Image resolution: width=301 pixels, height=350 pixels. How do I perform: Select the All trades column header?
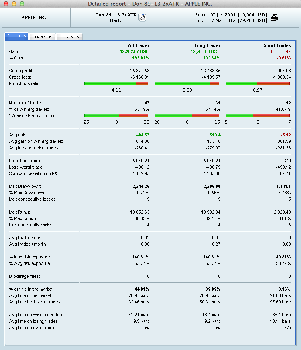click(138, 45)
